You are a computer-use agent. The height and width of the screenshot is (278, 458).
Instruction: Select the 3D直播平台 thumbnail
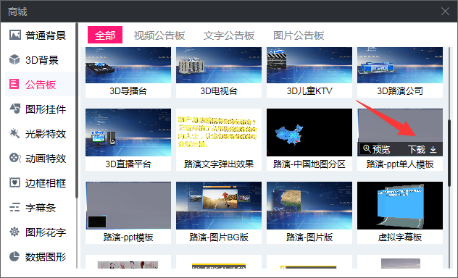128,132
